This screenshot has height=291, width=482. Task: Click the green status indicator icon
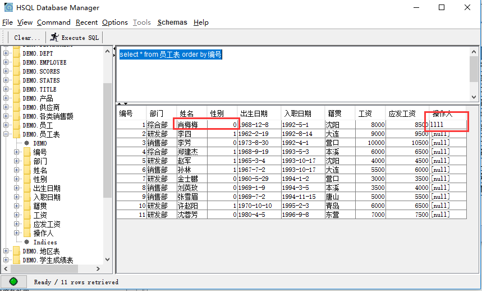tap(13, 281)
